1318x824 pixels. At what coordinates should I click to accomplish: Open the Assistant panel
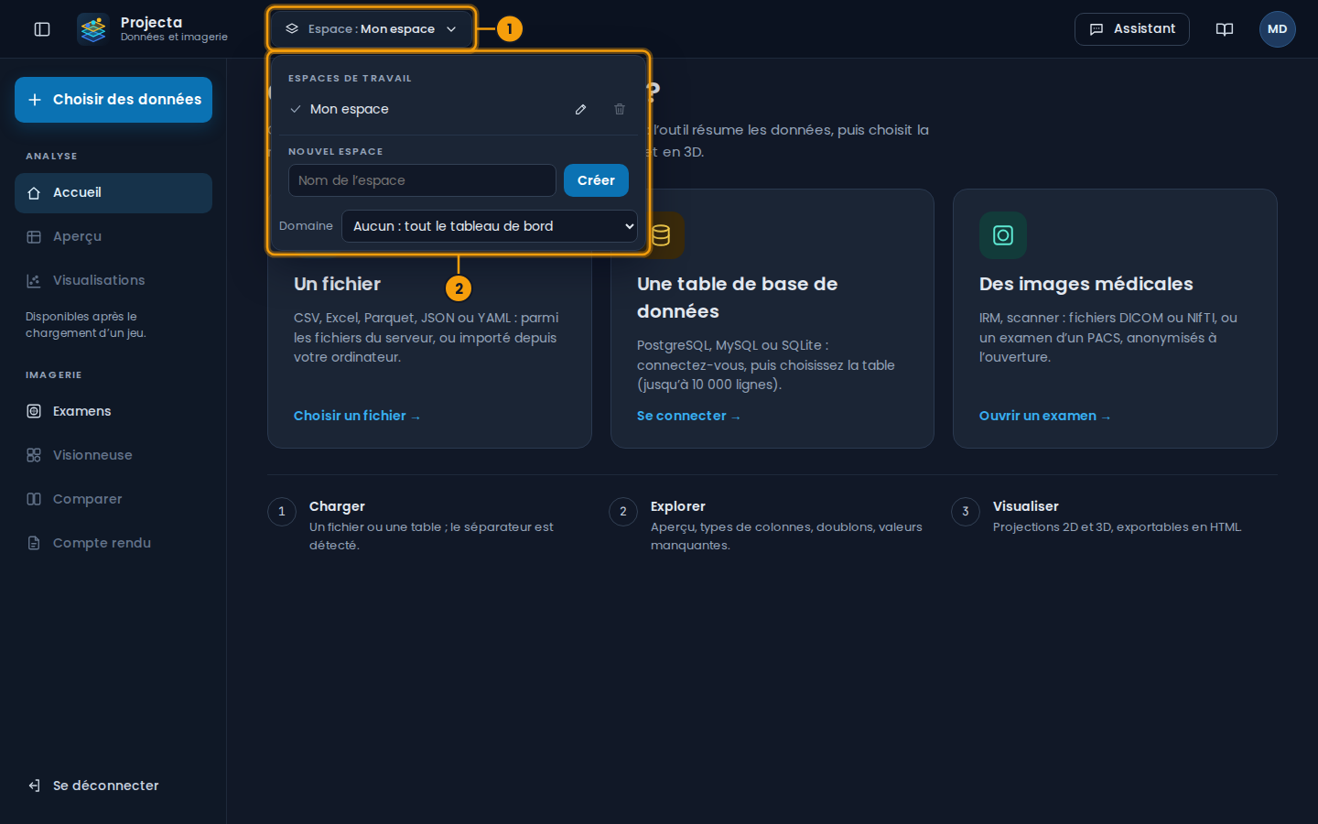coord(1132,29)
